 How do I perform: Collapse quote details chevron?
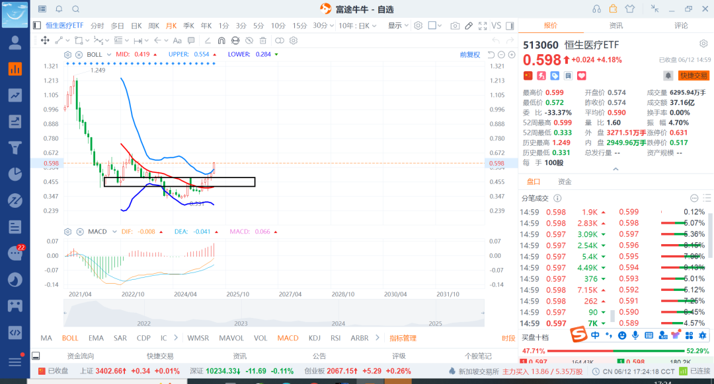tap(615, 169)
